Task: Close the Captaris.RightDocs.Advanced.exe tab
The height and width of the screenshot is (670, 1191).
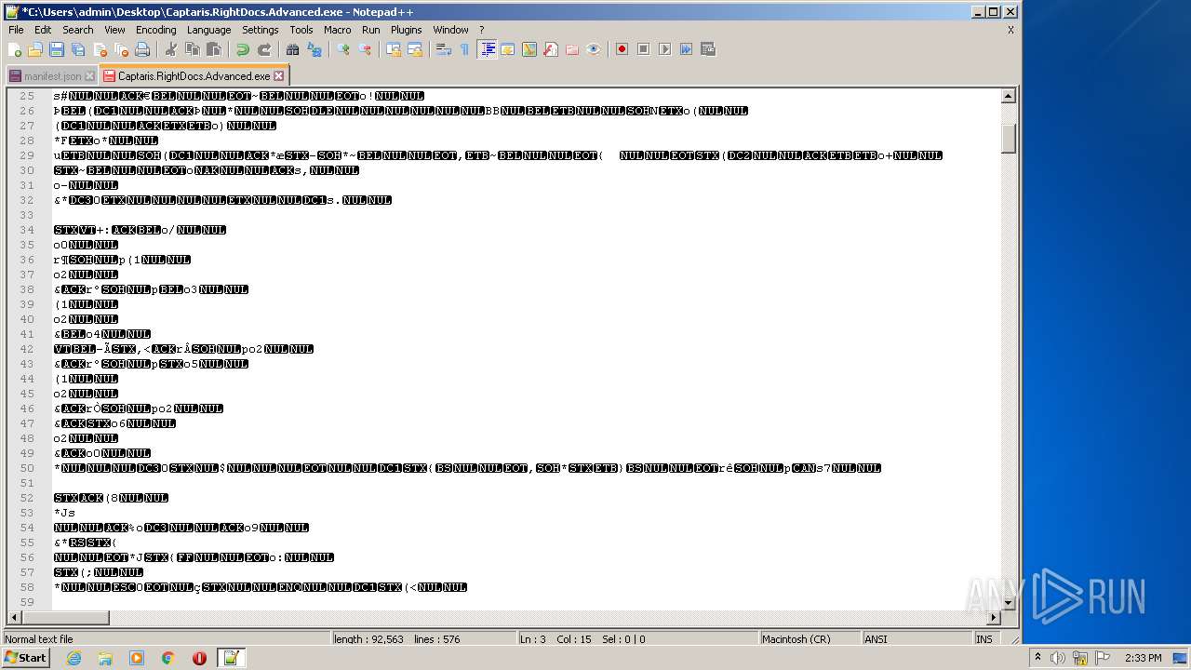Action: point(278,76)
